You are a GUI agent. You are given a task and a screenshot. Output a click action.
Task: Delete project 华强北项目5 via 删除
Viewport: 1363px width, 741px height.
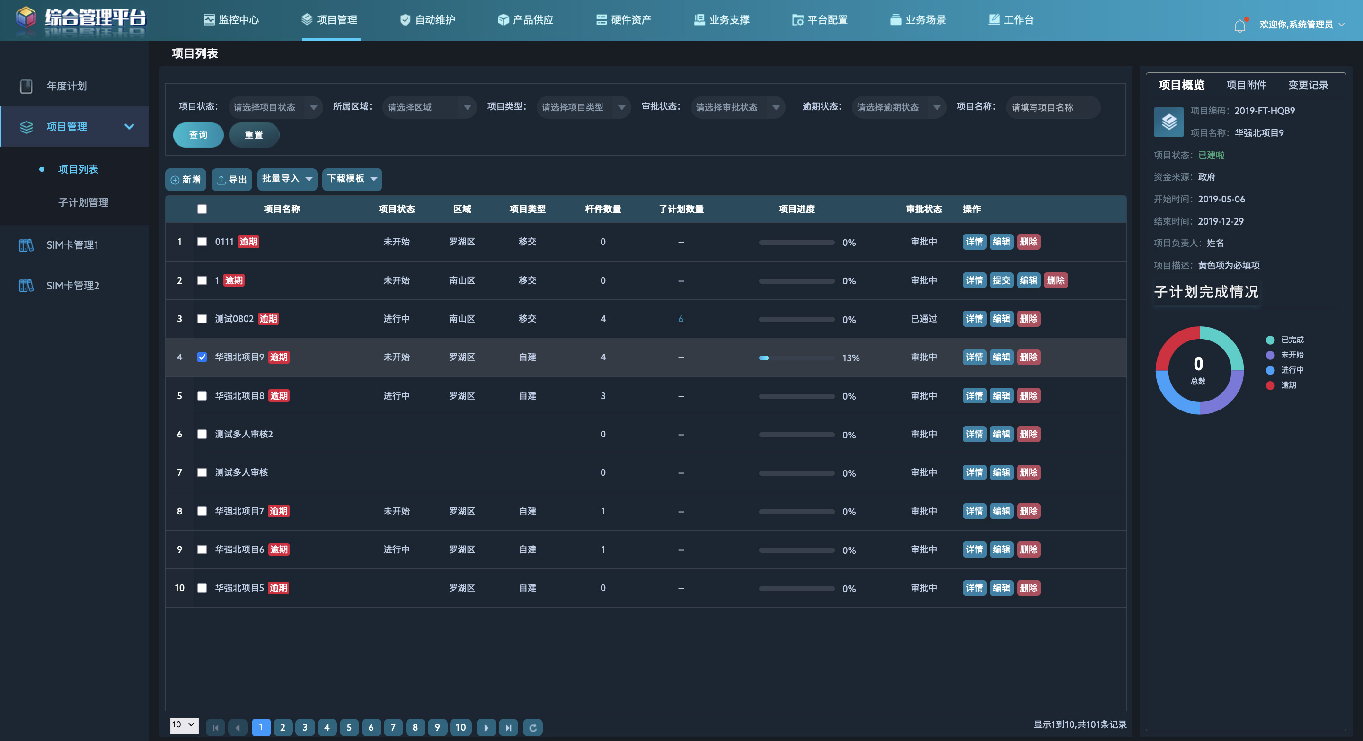[1028, 588]
